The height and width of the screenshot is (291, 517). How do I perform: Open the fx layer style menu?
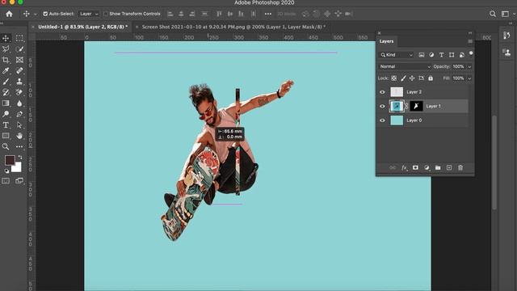404,167
